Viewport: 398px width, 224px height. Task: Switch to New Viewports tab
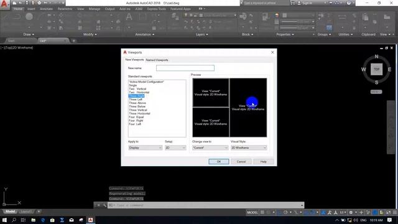pos(134,60)
